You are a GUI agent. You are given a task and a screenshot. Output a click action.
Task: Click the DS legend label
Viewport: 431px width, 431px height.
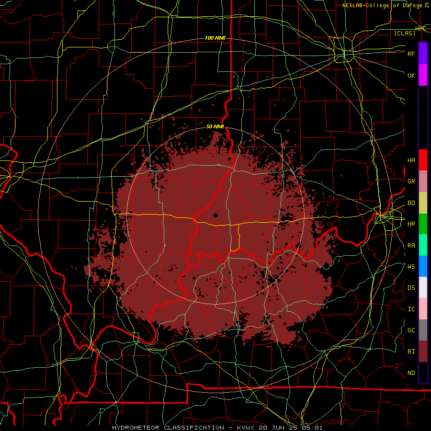coord(411,288)
